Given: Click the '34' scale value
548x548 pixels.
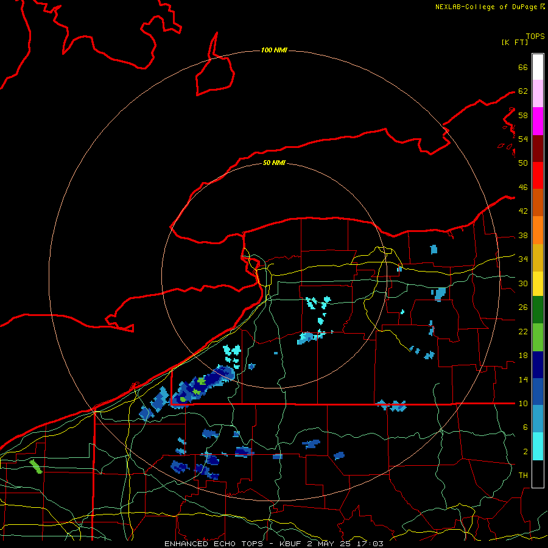Looking at the screenshot, I should tap(523, 259).
